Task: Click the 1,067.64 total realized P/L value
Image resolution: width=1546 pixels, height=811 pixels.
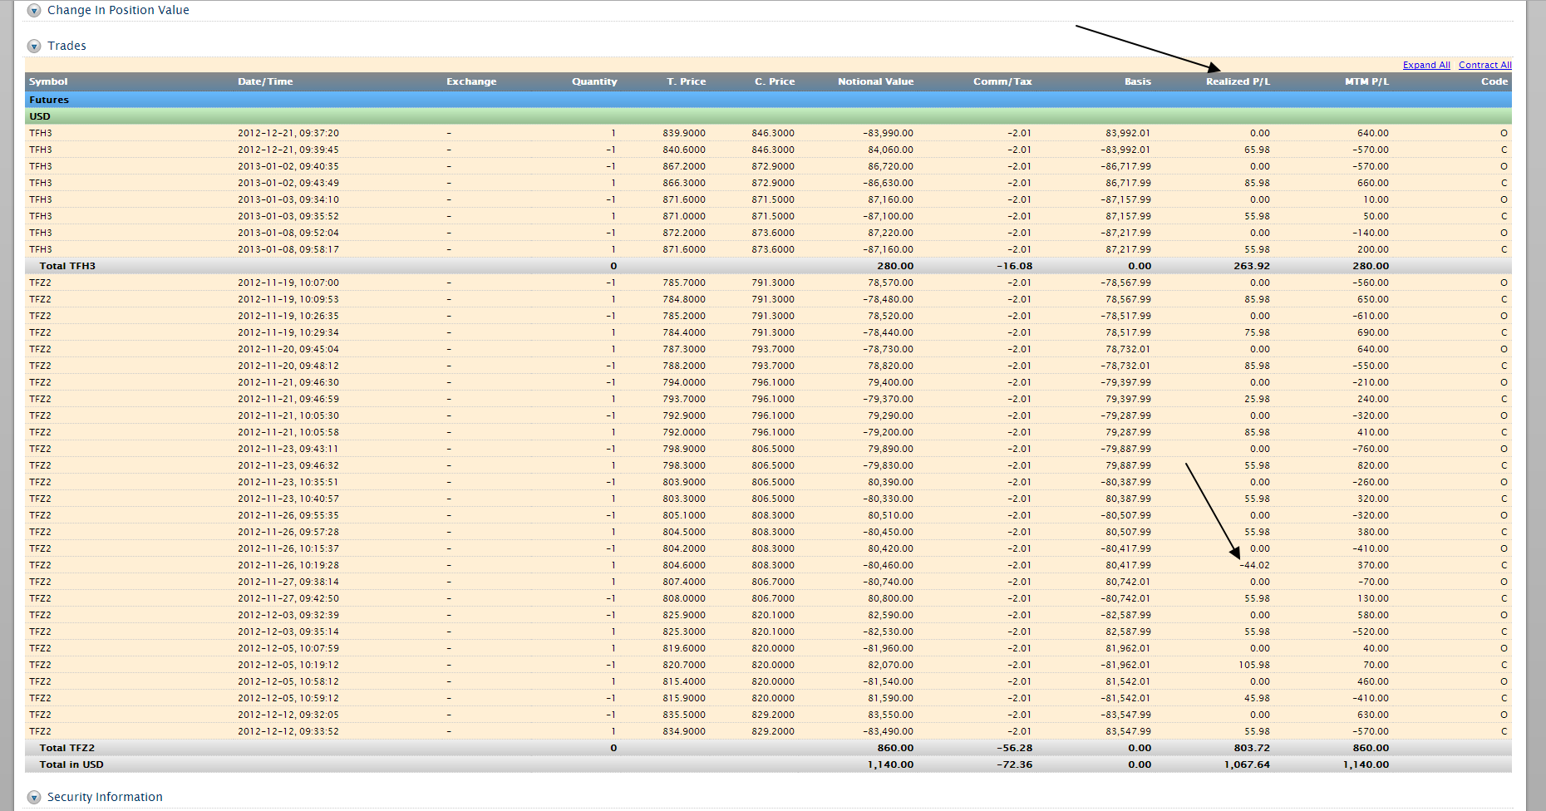Action: tap(1247, 764)
